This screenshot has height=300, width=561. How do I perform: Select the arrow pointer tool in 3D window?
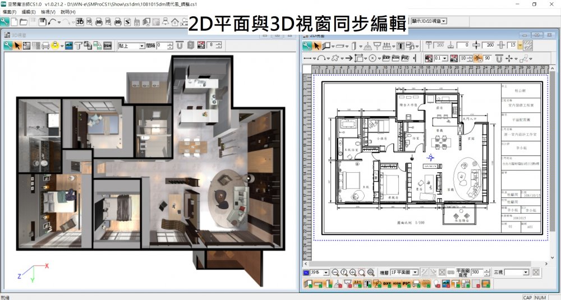coord(17,45)
